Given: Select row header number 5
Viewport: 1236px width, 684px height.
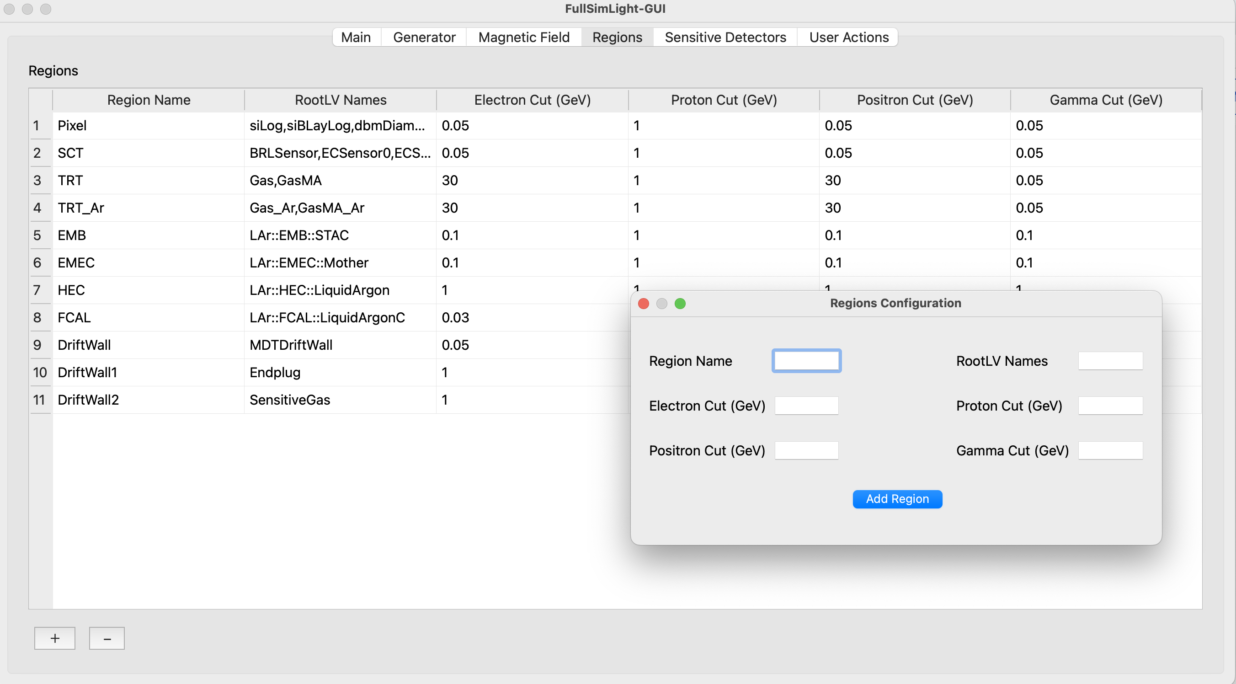Looking at the screenshot, I should click(40, 235).
